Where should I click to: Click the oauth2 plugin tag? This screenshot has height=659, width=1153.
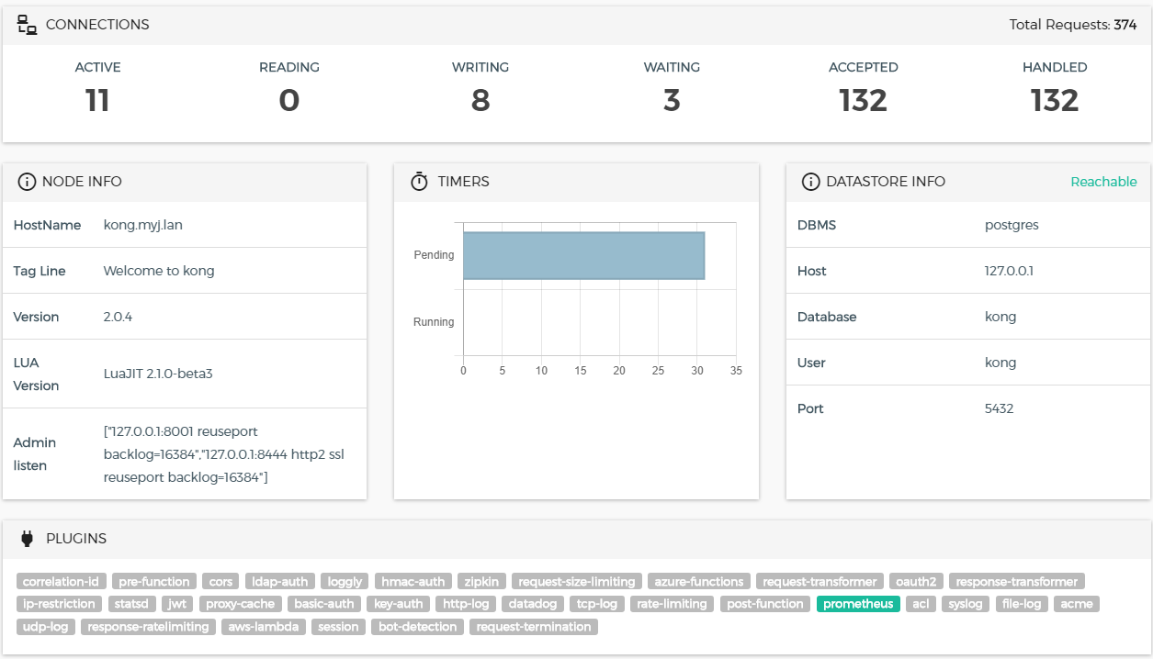[916, 581]
